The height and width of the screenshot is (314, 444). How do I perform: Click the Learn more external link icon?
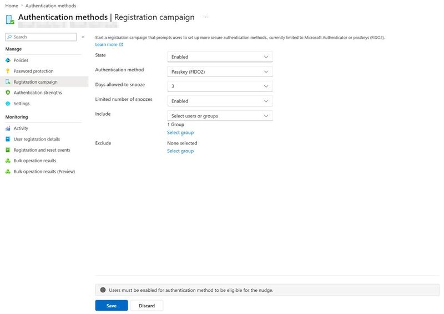121,44
